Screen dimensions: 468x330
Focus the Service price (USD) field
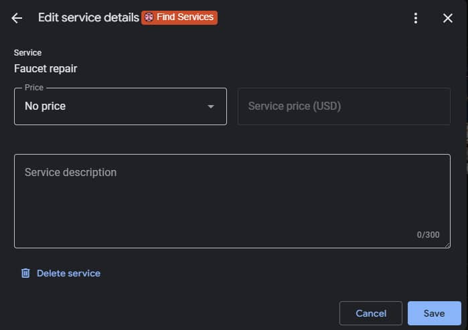point(343,106)
